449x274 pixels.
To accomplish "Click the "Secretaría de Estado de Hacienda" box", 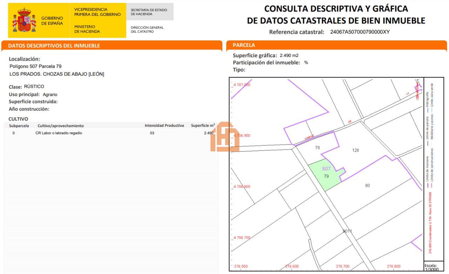I will 149,12.
